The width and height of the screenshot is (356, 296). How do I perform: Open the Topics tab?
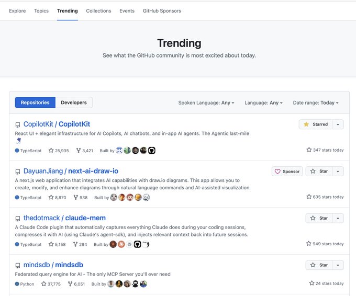[x=41, y=10]
